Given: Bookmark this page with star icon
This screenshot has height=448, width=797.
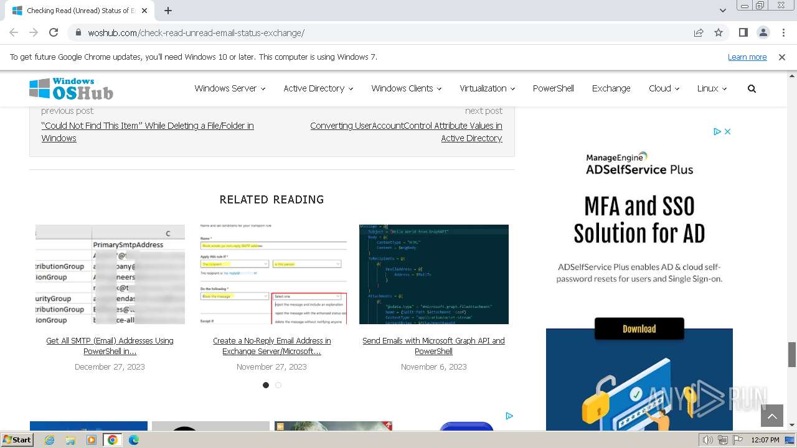Looking at the screenshot, I should [719, 33].
